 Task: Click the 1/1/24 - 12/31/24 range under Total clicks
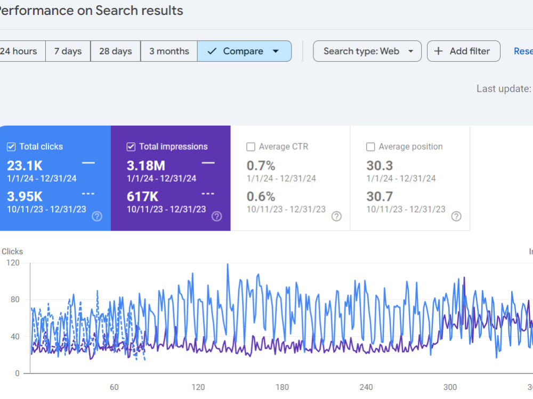(42, 178)
